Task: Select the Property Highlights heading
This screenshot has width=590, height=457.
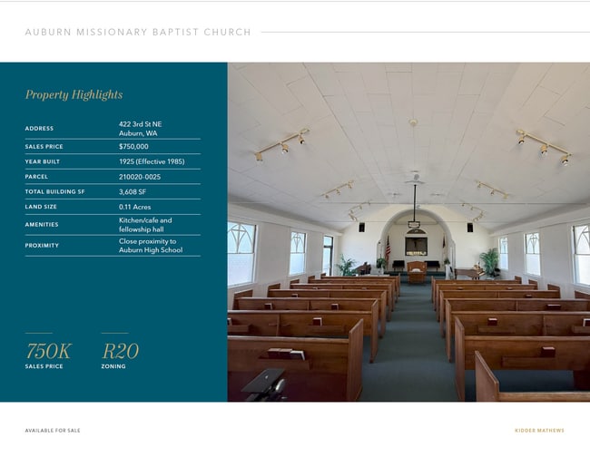Action: click(74, 95)
